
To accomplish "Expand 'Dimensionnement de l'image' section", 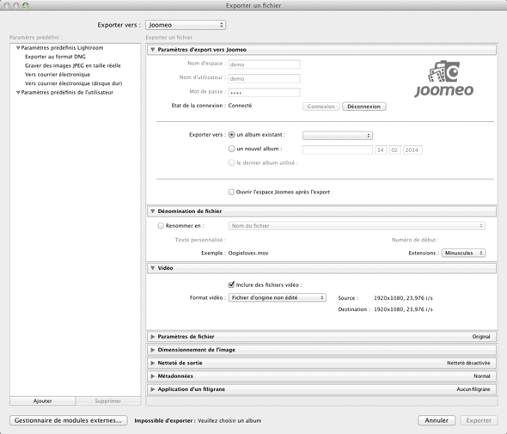I will tap(153, 350).
